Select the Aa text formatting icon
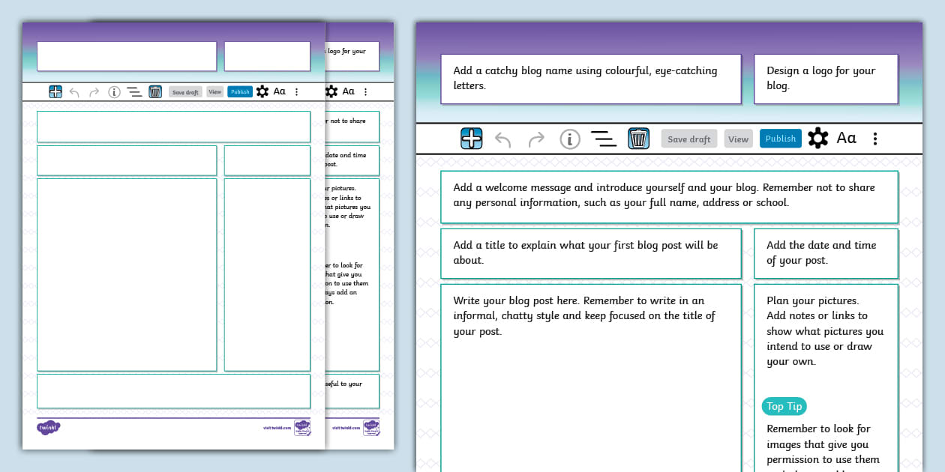Screen dimensions: 945x472 tap(847, 138)
